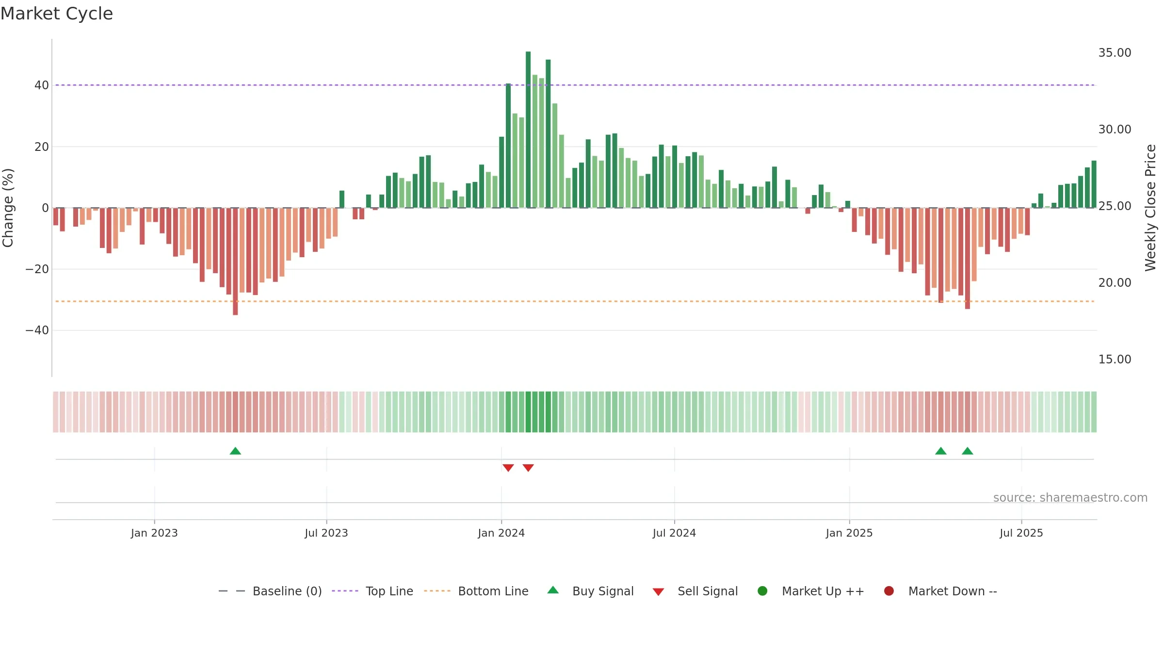Image resolution: width=1164 pixels, height=655 pixels.
Task: Click the first pink heatmap cell at left
Action: point(56,412)
